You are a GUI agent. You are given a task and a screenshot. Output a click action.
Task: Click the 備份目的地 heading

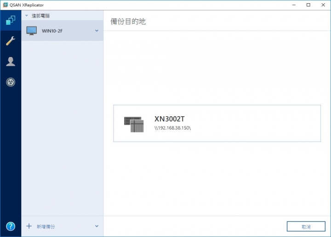[128, 21]
